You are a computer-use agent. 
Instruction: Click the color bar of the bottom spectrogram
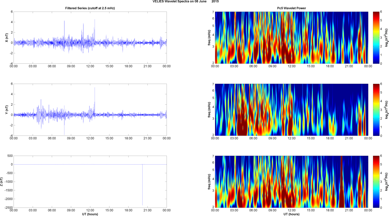point(376,182)
